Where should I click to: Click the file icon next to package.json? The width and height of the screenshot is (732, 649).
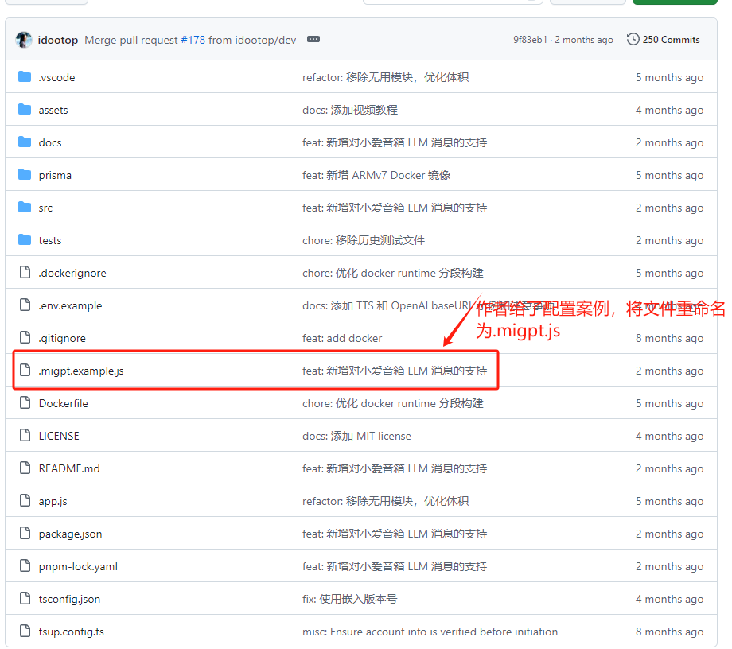tap(24, 533)
